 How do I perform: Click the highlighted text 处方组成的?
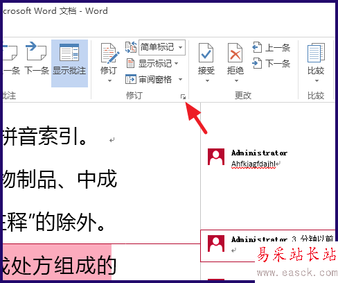[x=64, y=266]
